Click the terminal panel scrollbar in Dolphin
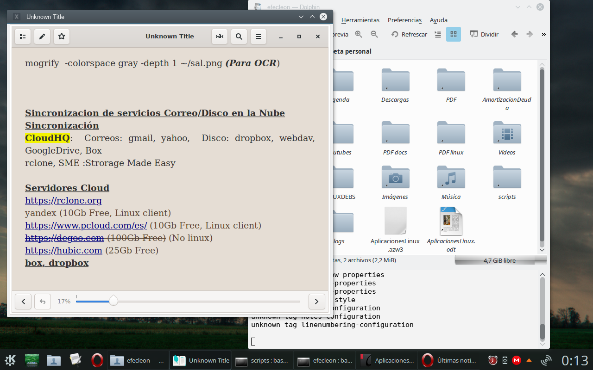This screenshot has height=370, width=593. click(x=542, y=308)
